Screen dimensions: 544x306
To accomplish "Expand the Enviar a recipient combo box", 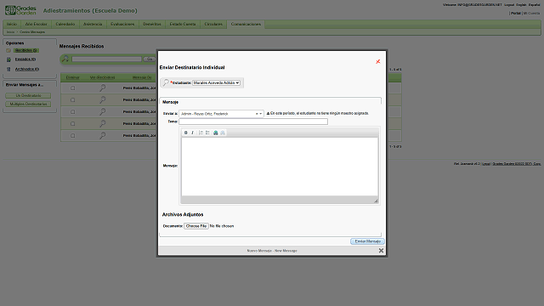I will click(x=261, y=114).
